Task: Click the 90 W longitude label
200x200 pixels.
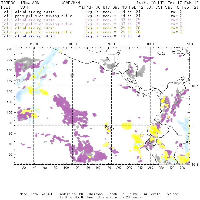Action: (x=112, y=44)
